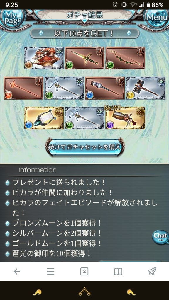Select the R fire spear card

pyautogui.click(x=23, y=88)
